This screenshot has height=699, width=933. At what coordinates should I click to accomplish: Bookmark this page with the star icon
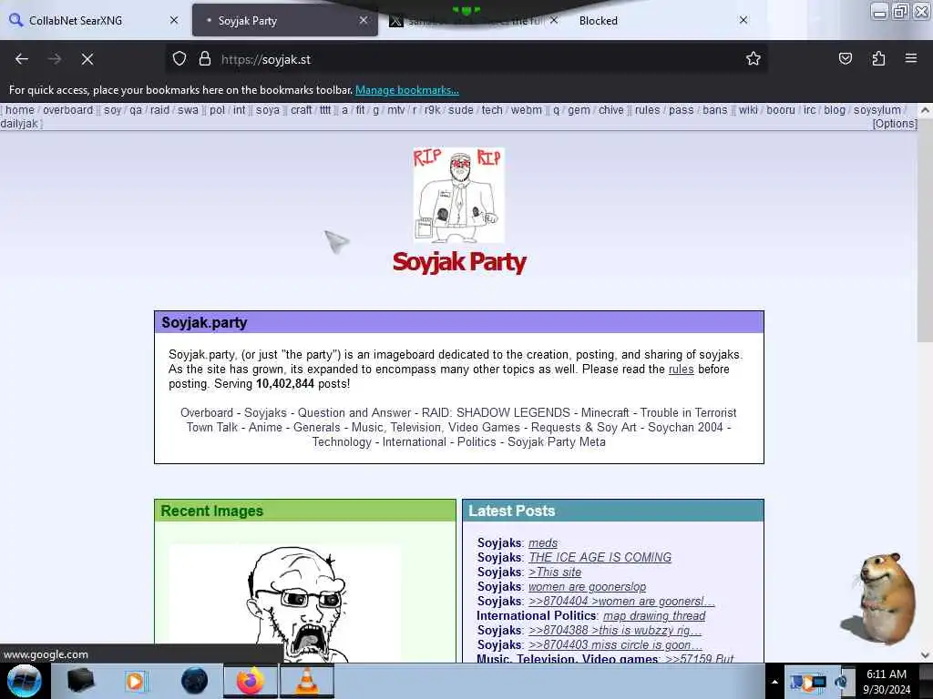point(754,58)
